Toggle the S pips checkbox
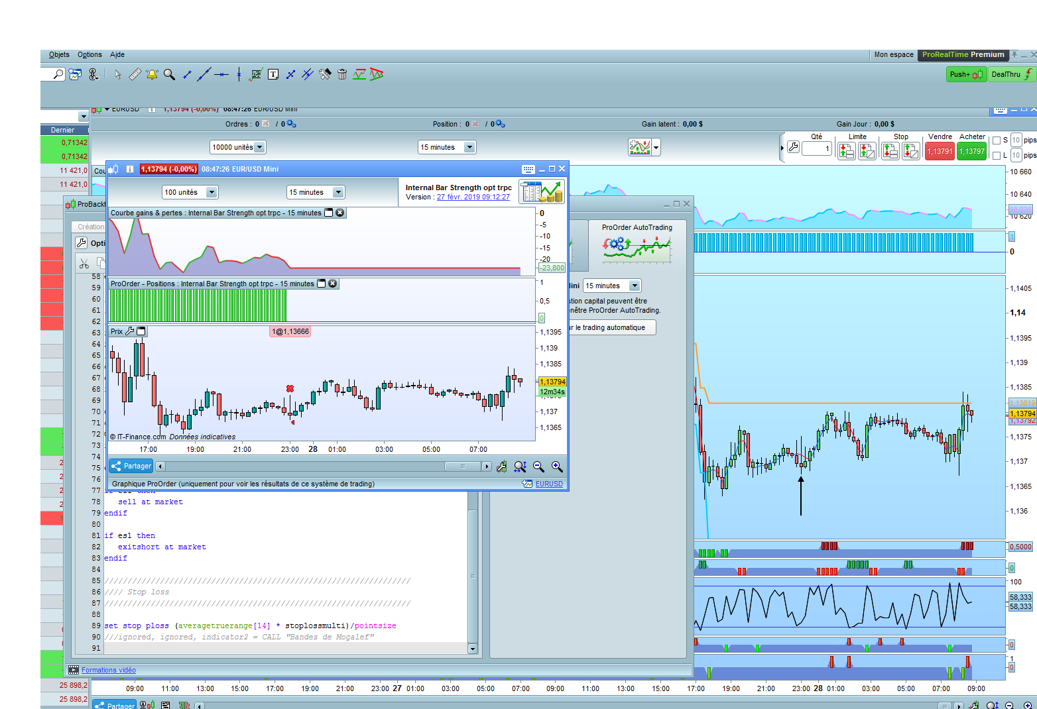The height and width of the screenshot is (709, 1037). click(997, 140)
